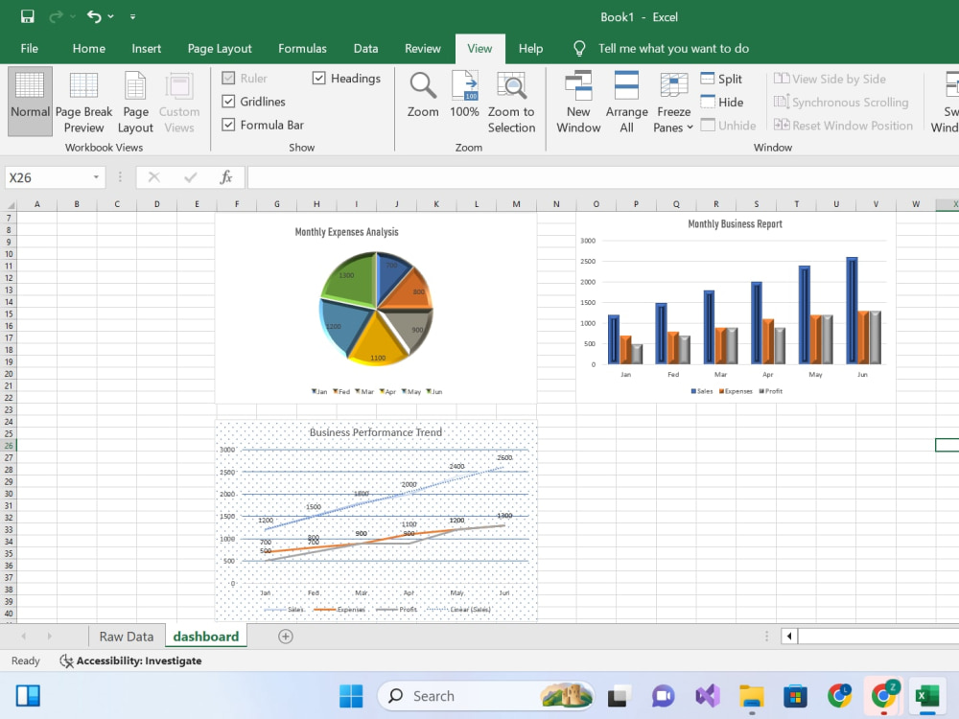Click column header A
The image size is (959, 719).
[37, 204]
